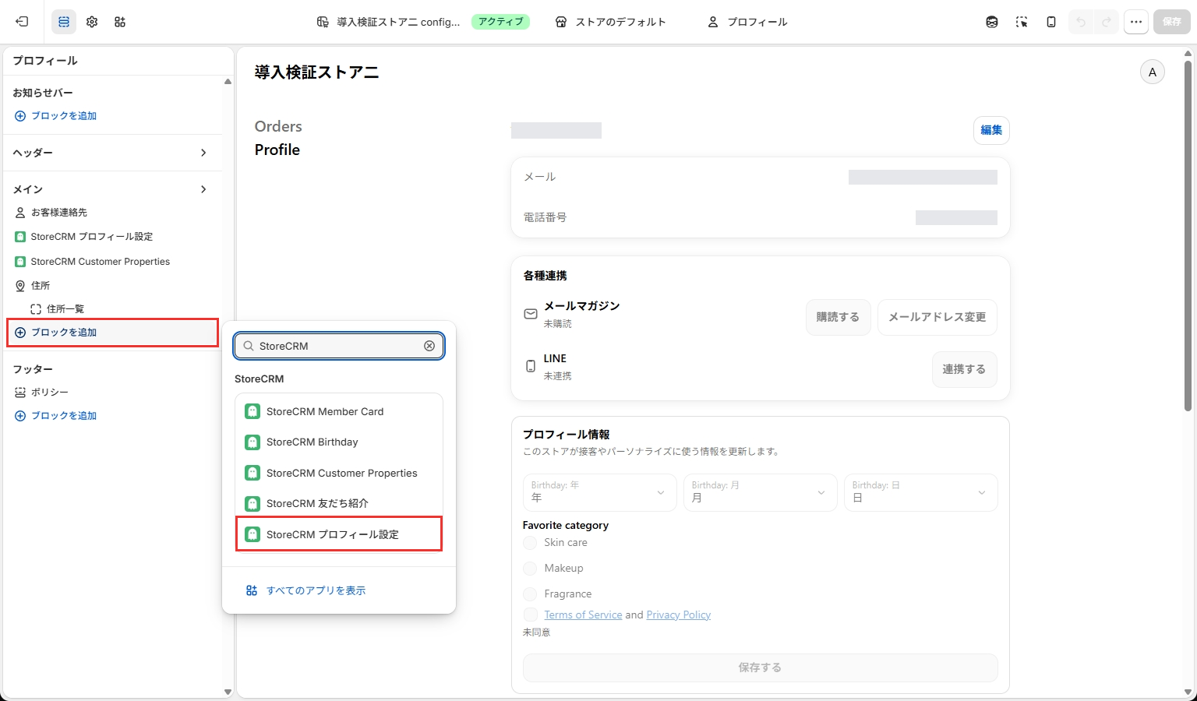This screenshot has height=701, width=1197.
Task: Click the redo arrow icon
Action: coord(1107,22)
